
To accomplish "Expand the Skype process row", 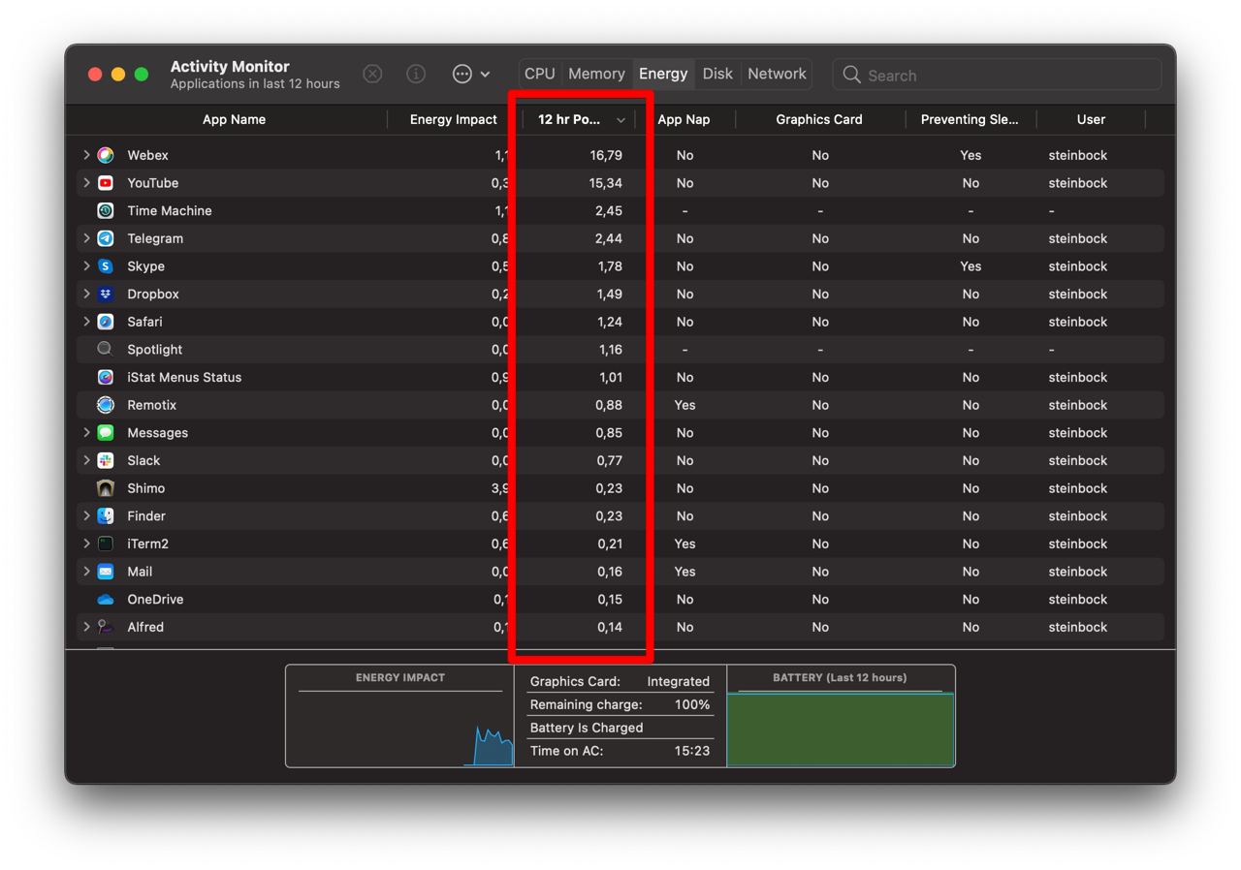I will [x=86, y=266].
